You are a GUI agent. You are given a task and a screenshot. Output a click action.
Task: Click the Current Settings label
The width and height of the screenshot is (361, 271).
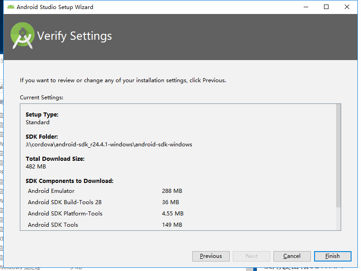[42, 98]
